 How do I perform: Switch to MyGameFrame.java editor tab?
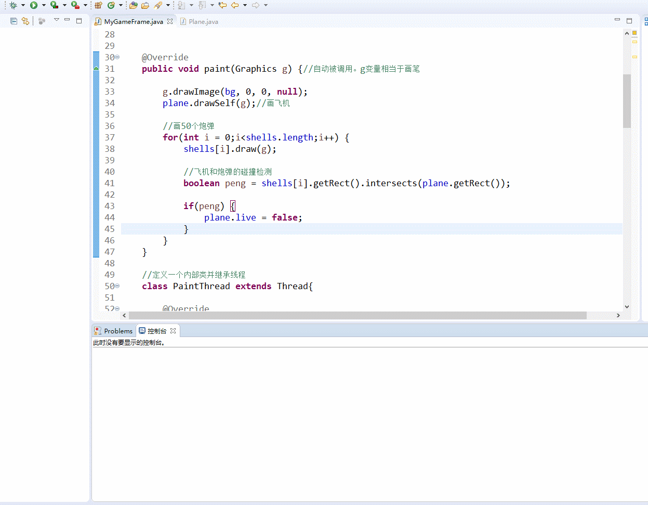pyautogui.click(x=134, y=22)
